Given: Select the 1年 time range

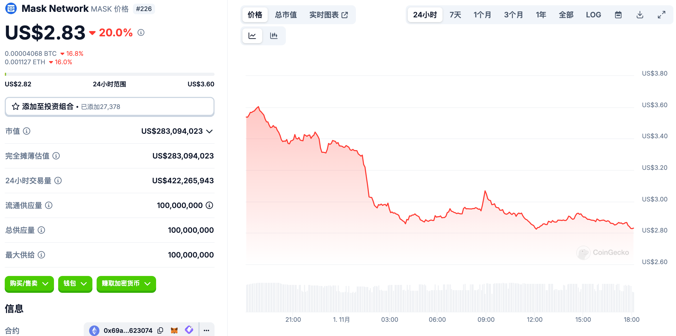Looking at the screenshot, I should coord(541,15).
